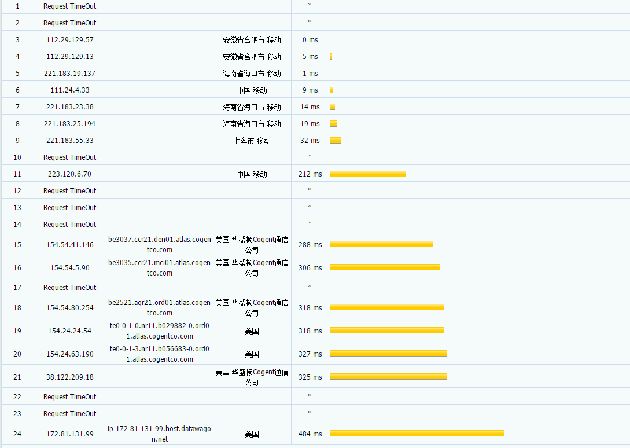
Task: Click location 中国 移动 in hop 11
Action: (x=252, y=174)
